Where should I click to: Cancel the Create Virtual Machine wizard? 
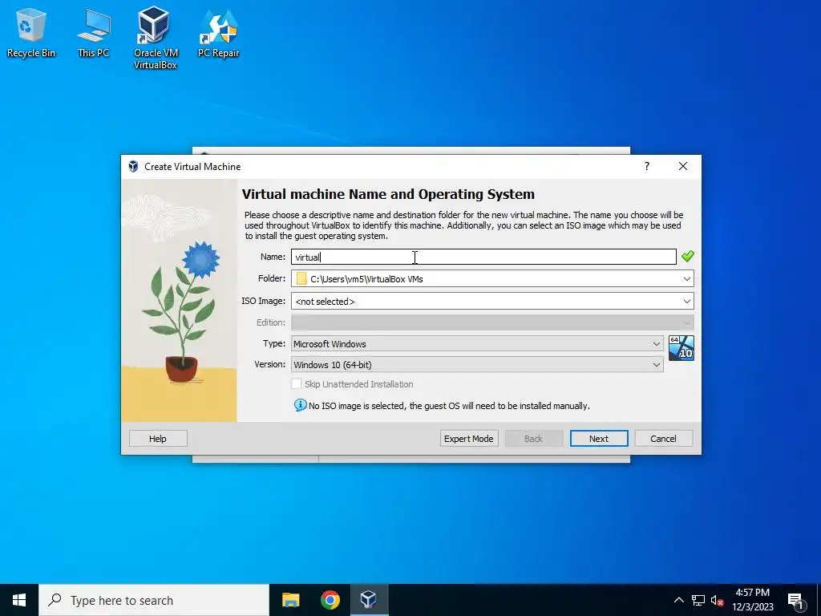click(663, 439)
